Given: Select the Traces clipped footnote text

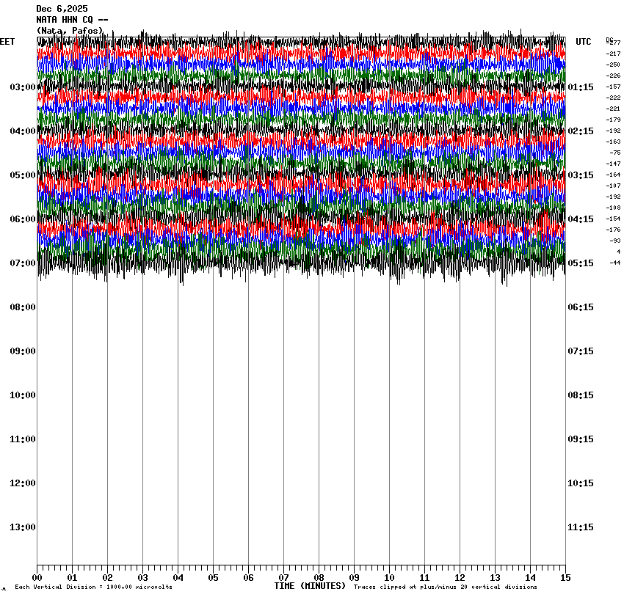Looking at the screenshot, I should (445, 587).
